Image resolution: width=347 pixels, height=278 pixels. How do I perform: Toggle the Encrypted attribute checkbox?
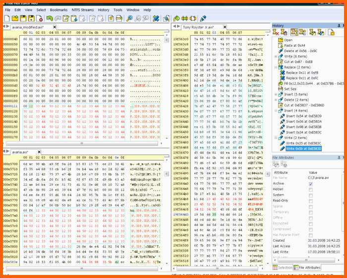click(x=311, y=224)
